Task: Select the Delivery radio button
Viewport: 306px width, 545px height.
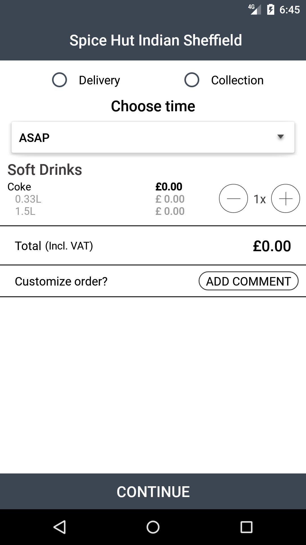Action: click(59, 80)
